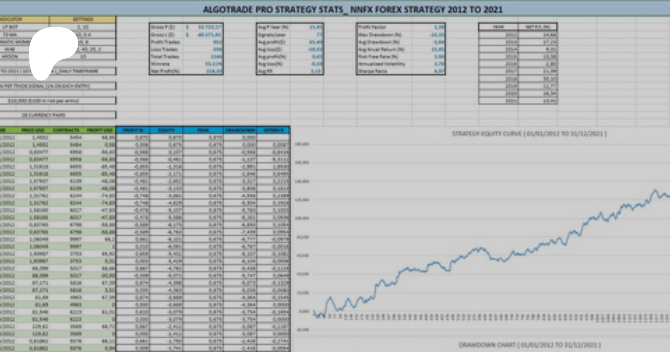Image resolution: width=670 pixels, height=352 pixels.
Task: Click the Winrate label cell
Action: click(160, 64)
